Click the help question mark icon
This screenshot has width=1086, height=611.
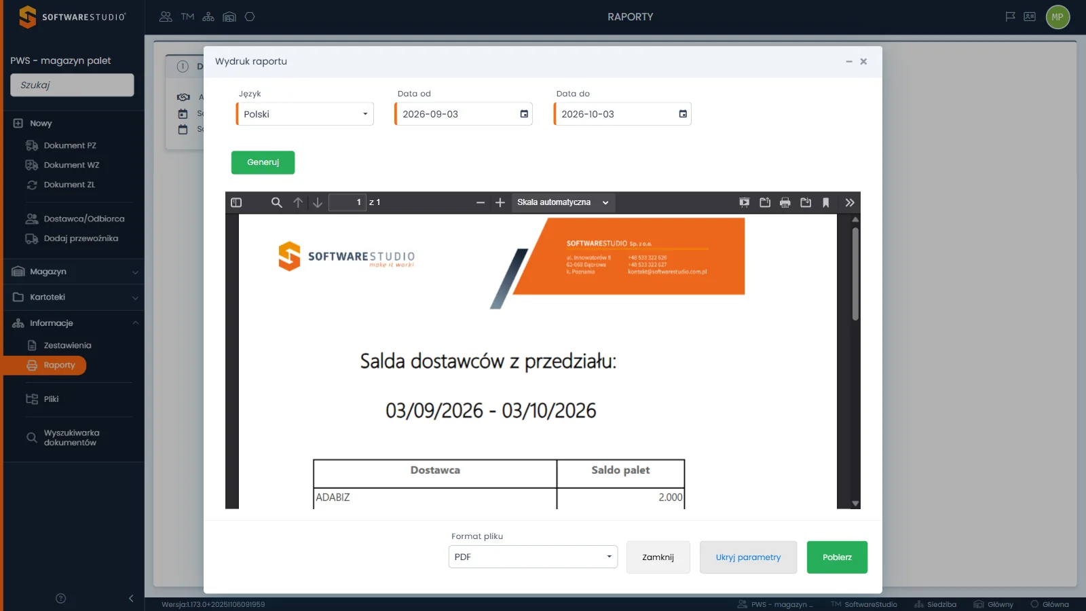(60, 598)
